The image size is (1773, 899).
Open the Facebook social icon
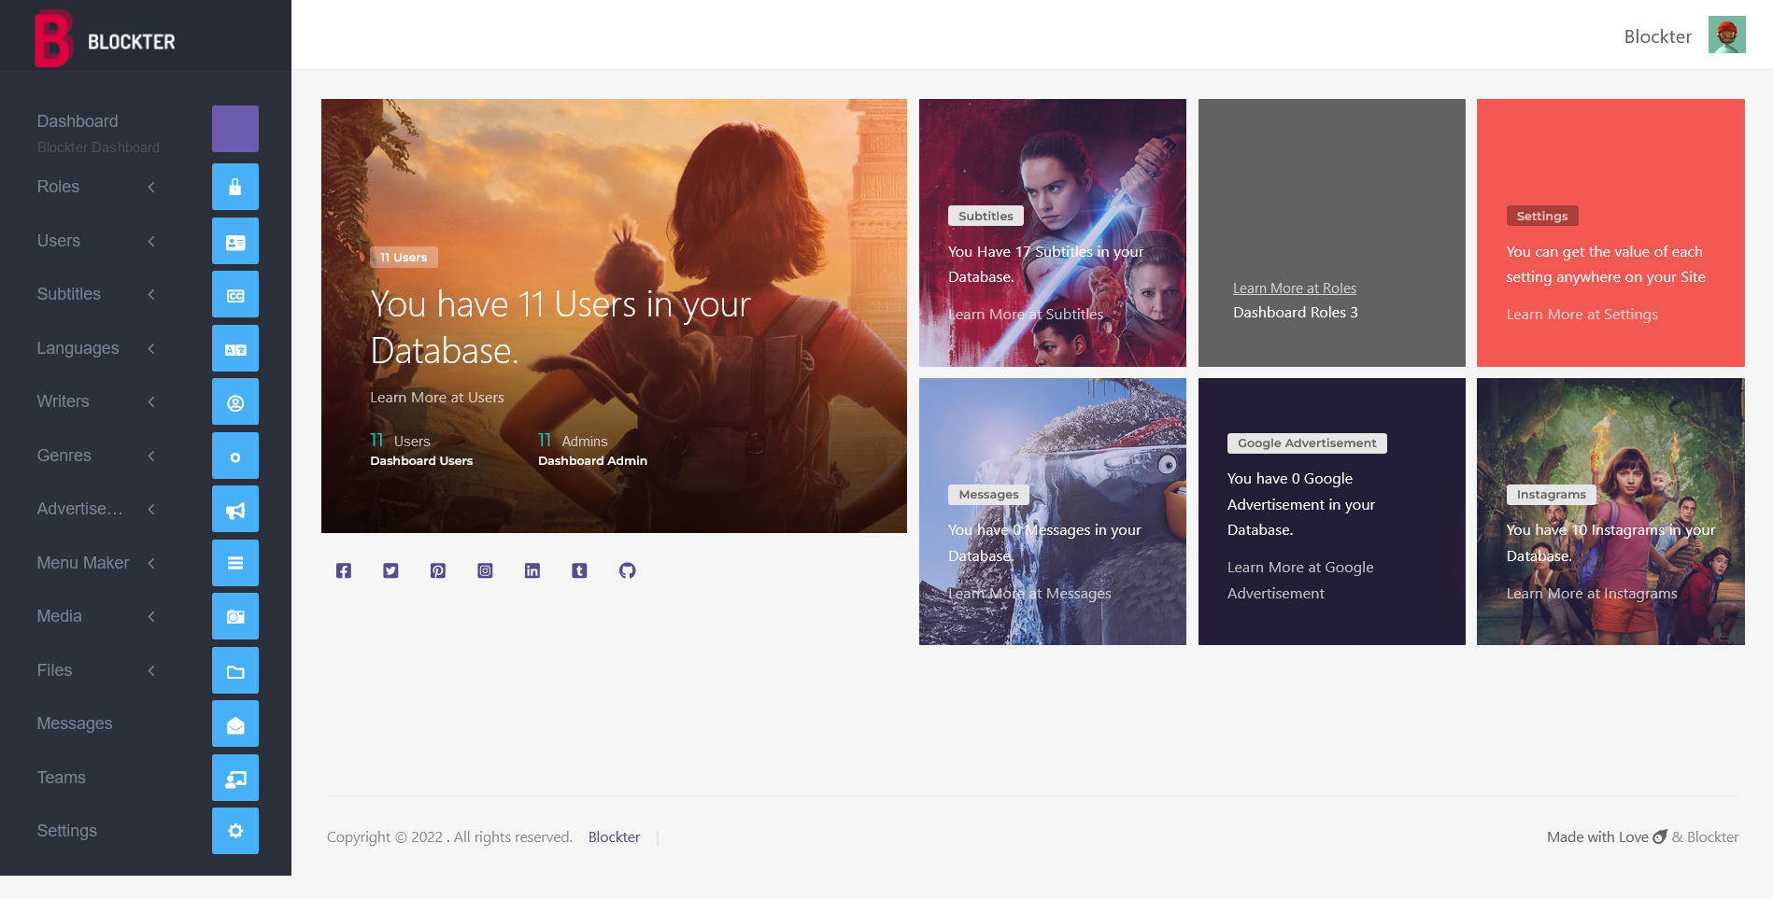(344, 570)
